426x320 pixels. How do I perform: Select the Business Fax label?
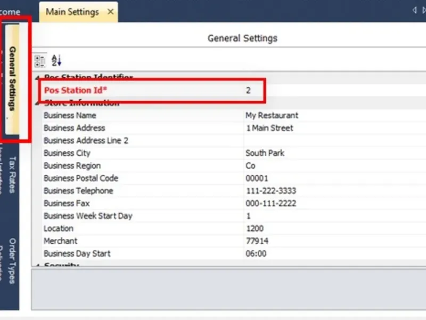[x=67, y=203]
